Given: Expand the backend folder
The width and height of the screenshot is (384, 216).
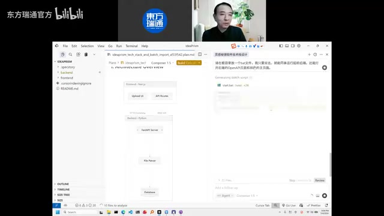Looking at the screenshot, I should pyautogui.click(x=67, y=73).
